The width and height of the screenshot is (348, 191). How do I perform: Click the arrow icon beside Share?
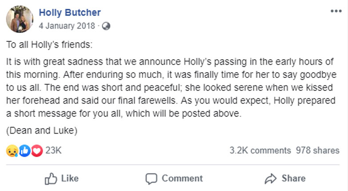coord(270,179)
